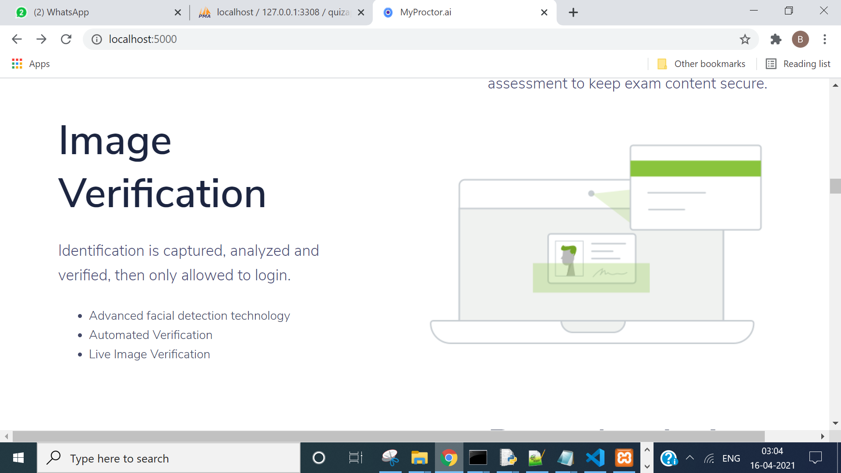Open Chrome three-dot menu

824,39
